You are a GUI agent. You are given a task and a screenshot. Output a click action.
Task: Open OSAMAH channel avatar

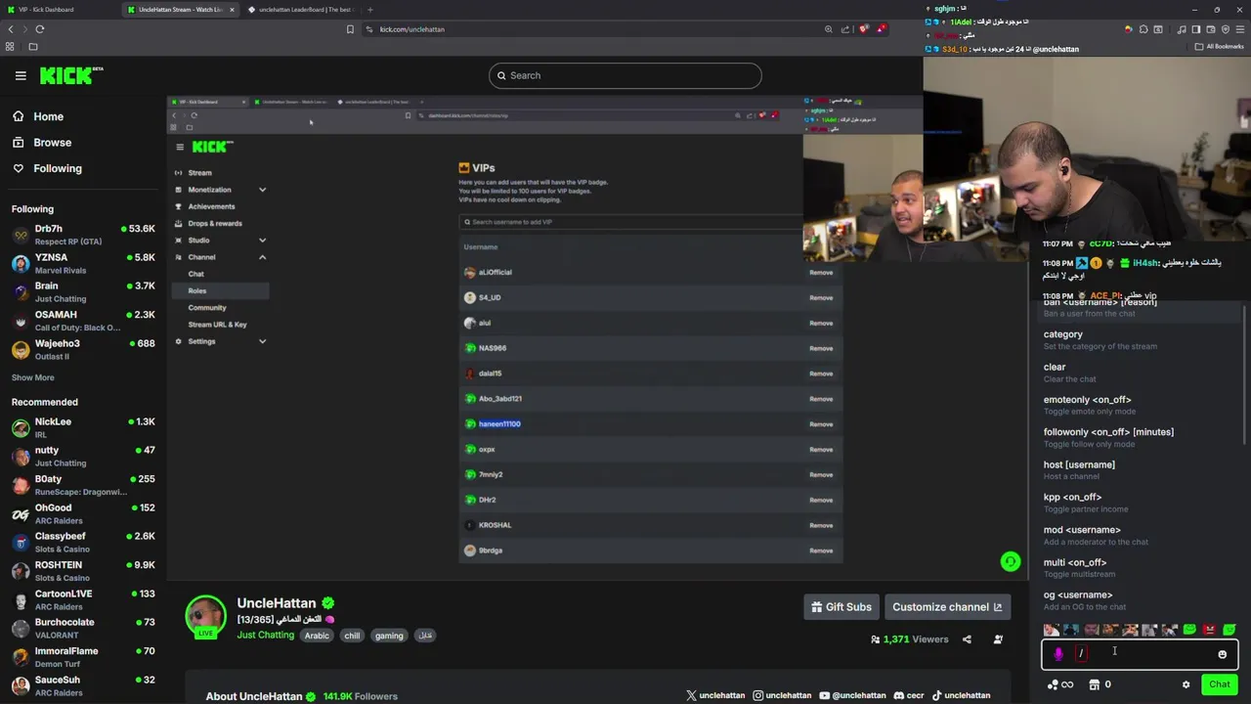coord(21,321)
